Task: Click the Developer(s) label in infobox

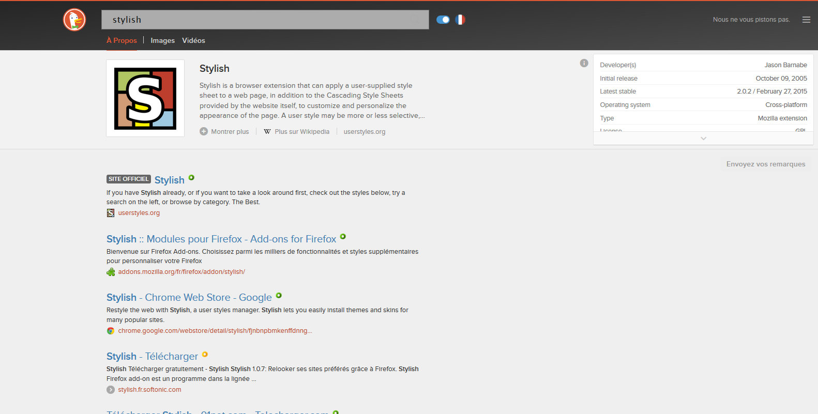Action: point(618,65)
